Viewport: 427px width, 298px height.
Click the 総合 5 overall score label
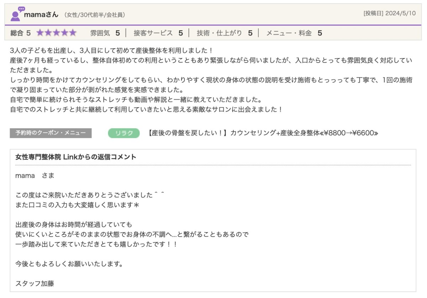pos(21,33)
